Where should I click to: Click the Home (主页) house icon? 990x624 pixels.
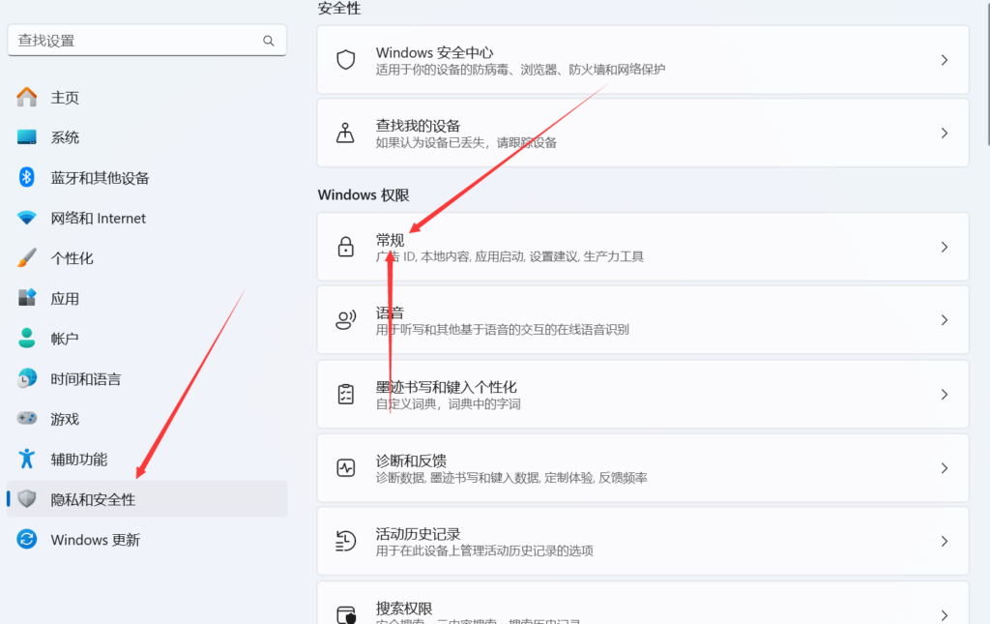[26, 97]
